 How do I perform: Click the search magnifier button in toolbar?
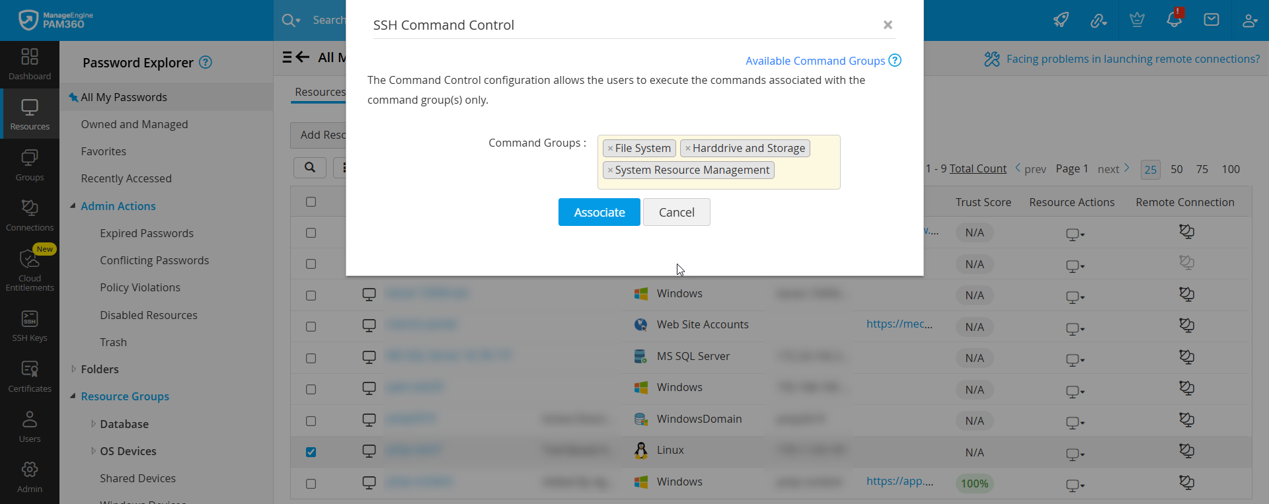(x=309, y=168)
